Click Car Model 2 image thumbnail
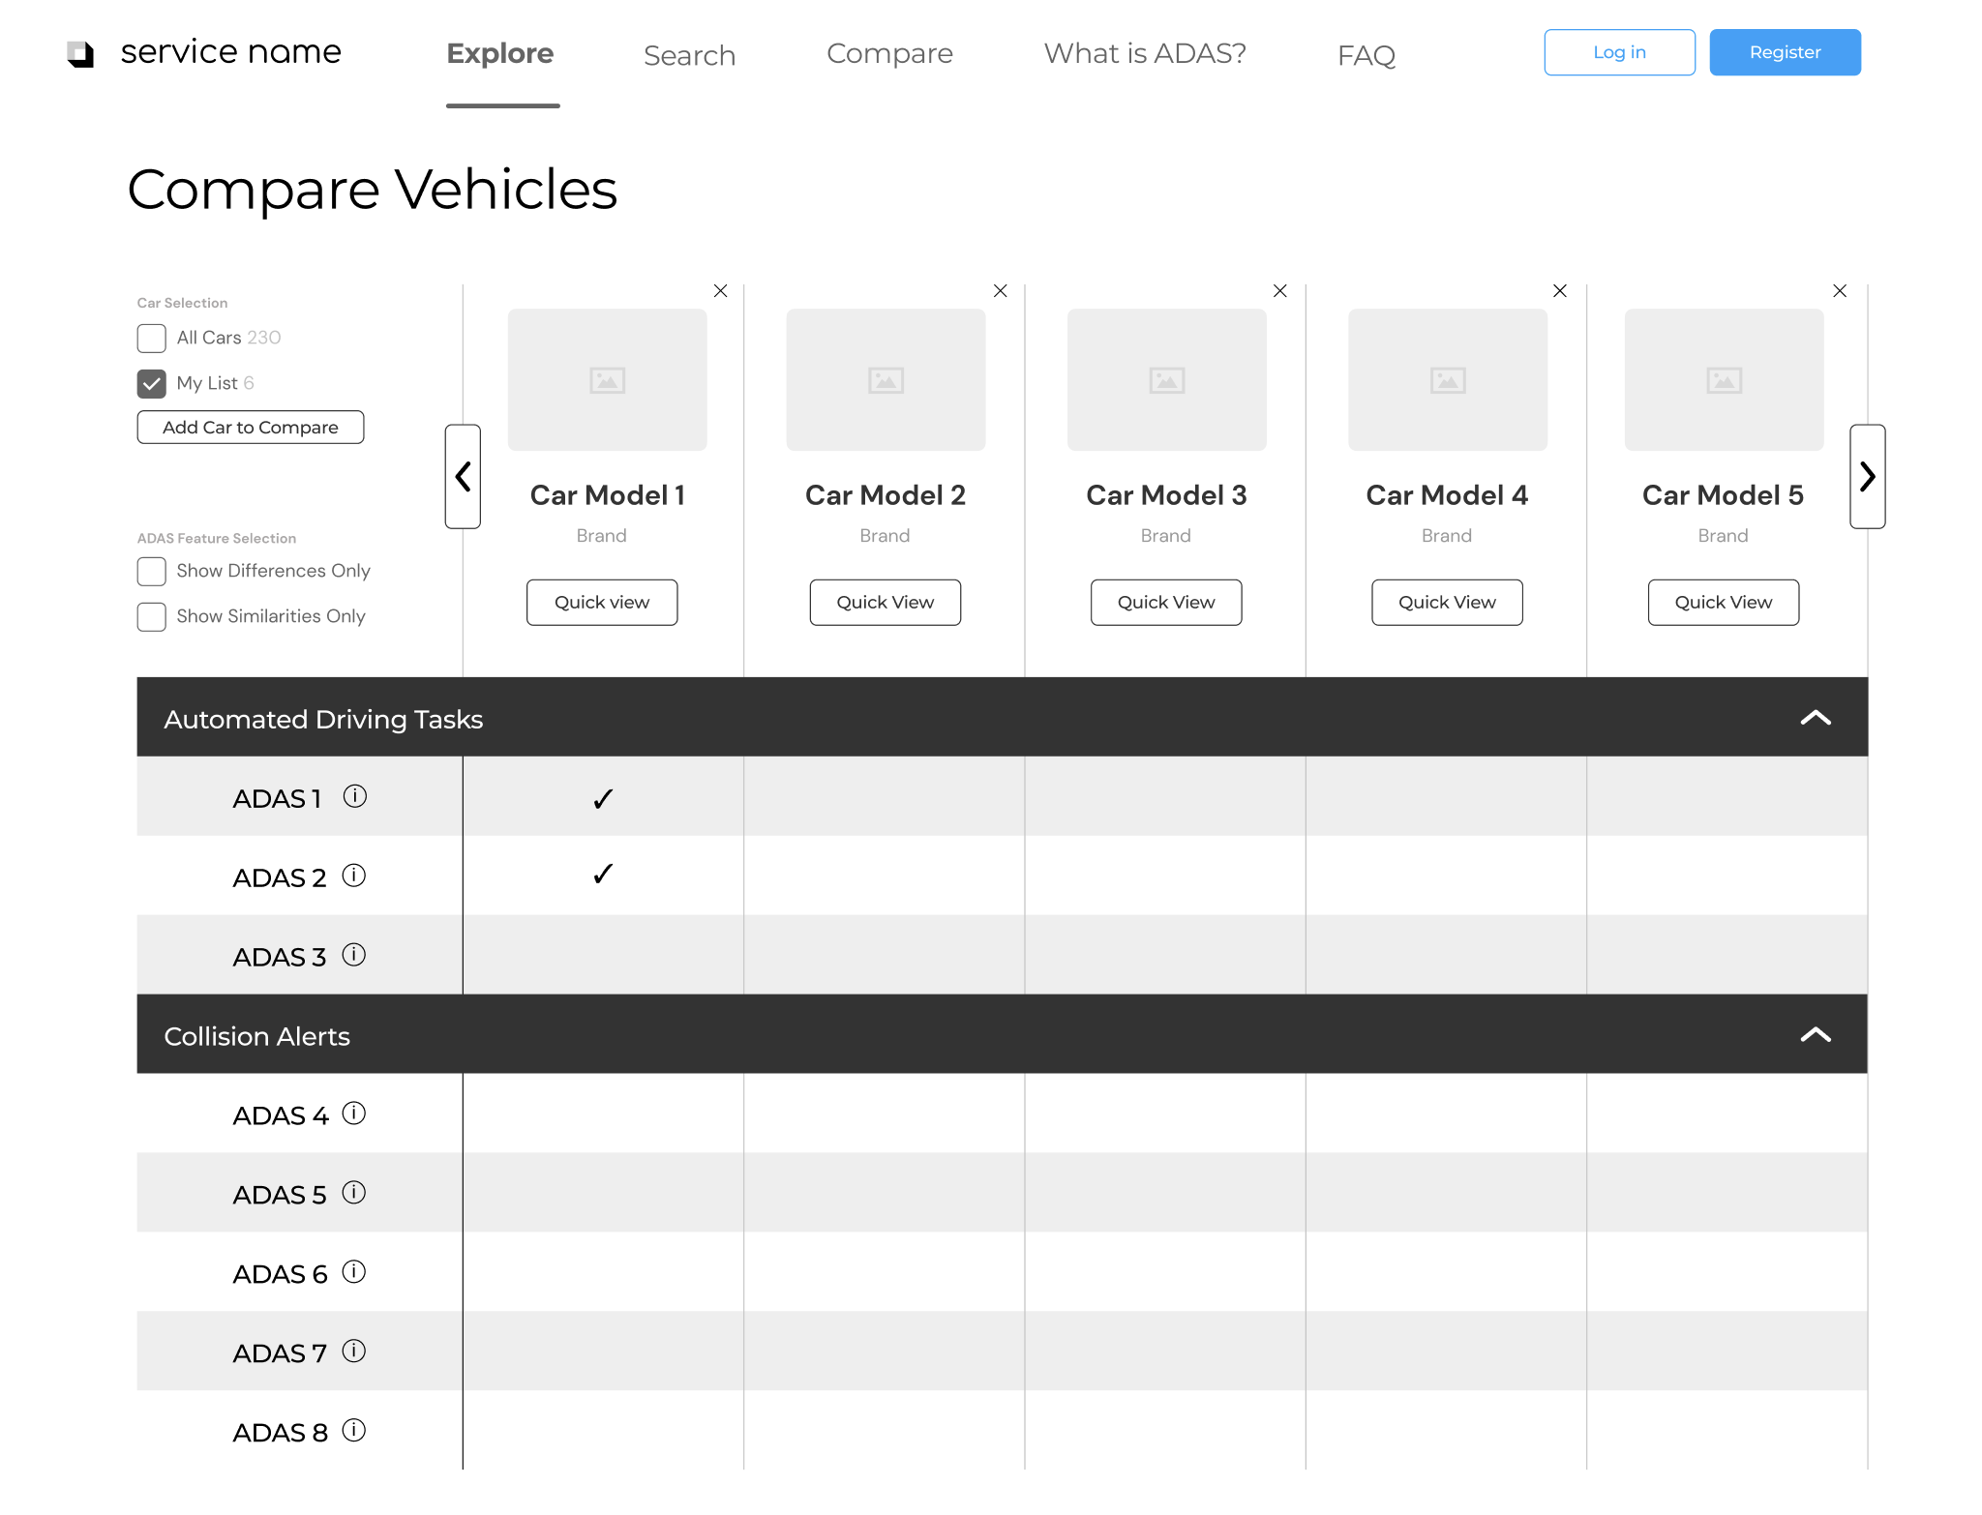The width and height of the screenshot is (1982, 1515). [x=886, y=379]
